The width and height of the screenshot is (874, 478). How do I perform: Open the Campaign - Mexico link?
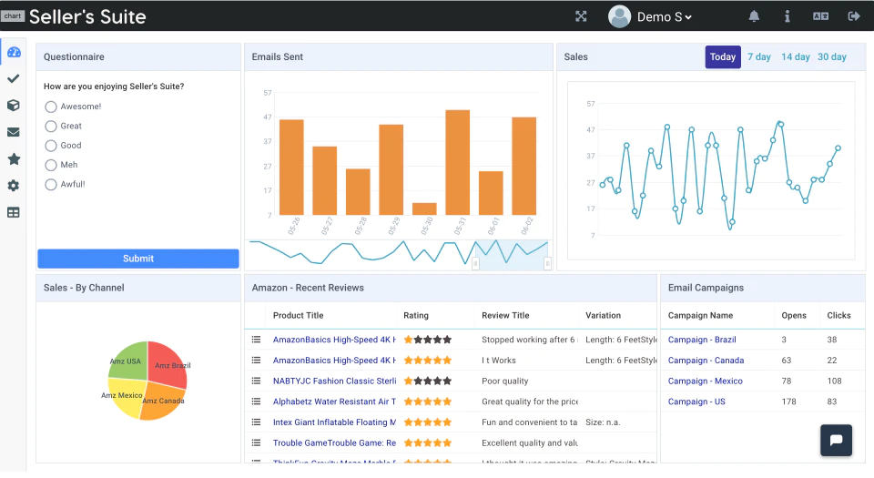pos(705,381)
